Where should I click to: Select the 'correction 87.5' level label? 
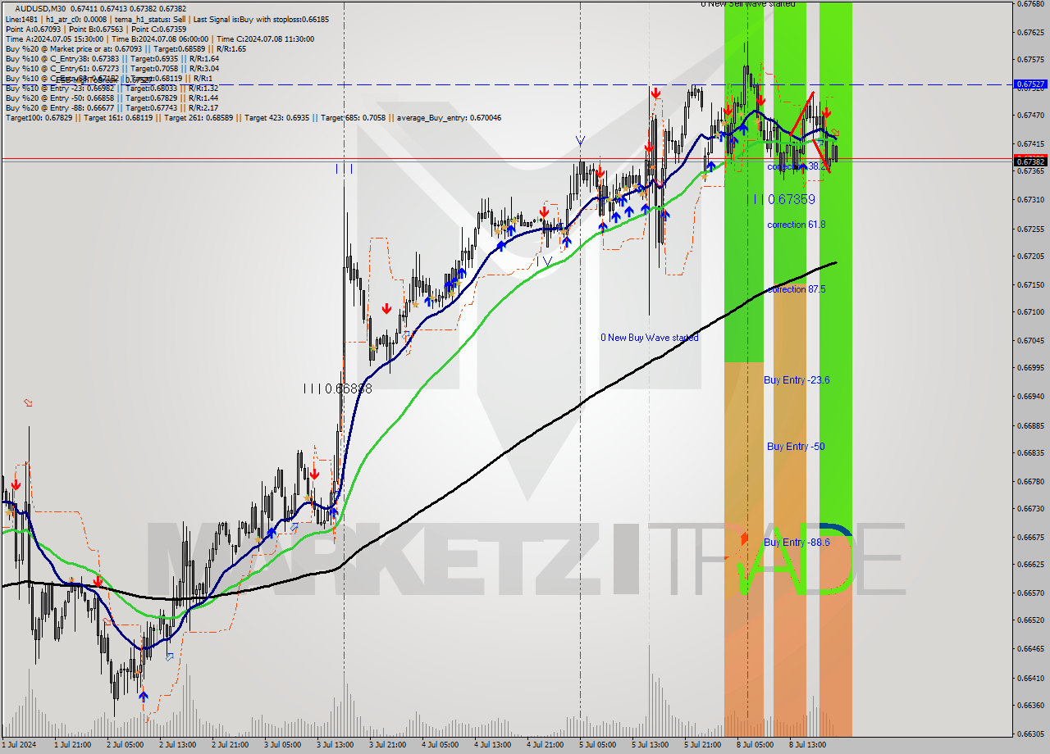coord(797,289)
